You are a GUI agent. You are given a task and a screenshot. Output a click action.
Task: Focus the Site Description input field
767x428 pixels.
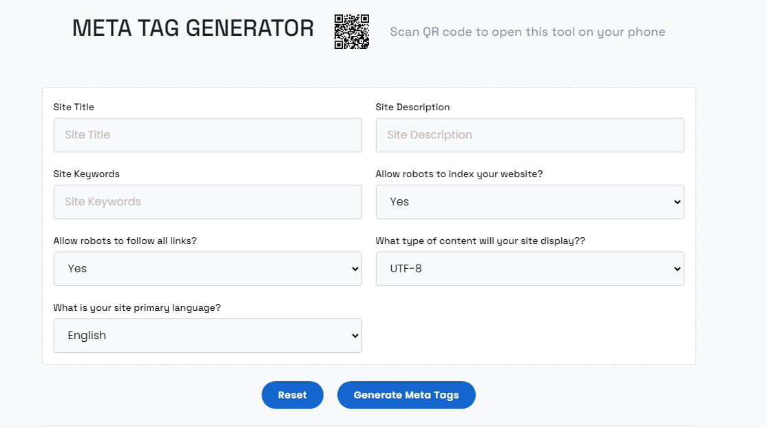pos(529,135)
